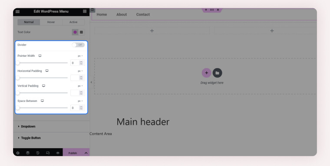The width and height of the screenshot is (330, 166).
Task: Open the Text Color picker swatch
Action: pyautogui.click(x=82, y=32)
